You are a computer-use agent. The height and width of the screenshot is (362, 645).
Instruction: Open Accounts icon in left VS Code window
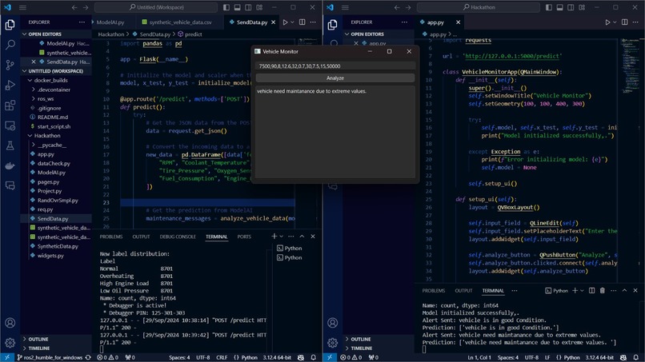[x=10, y=323]
